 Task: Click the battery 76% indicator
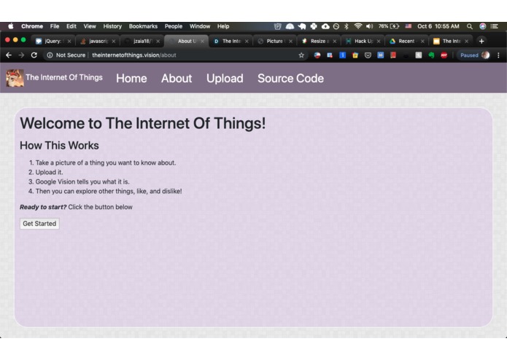click(389, 26)
